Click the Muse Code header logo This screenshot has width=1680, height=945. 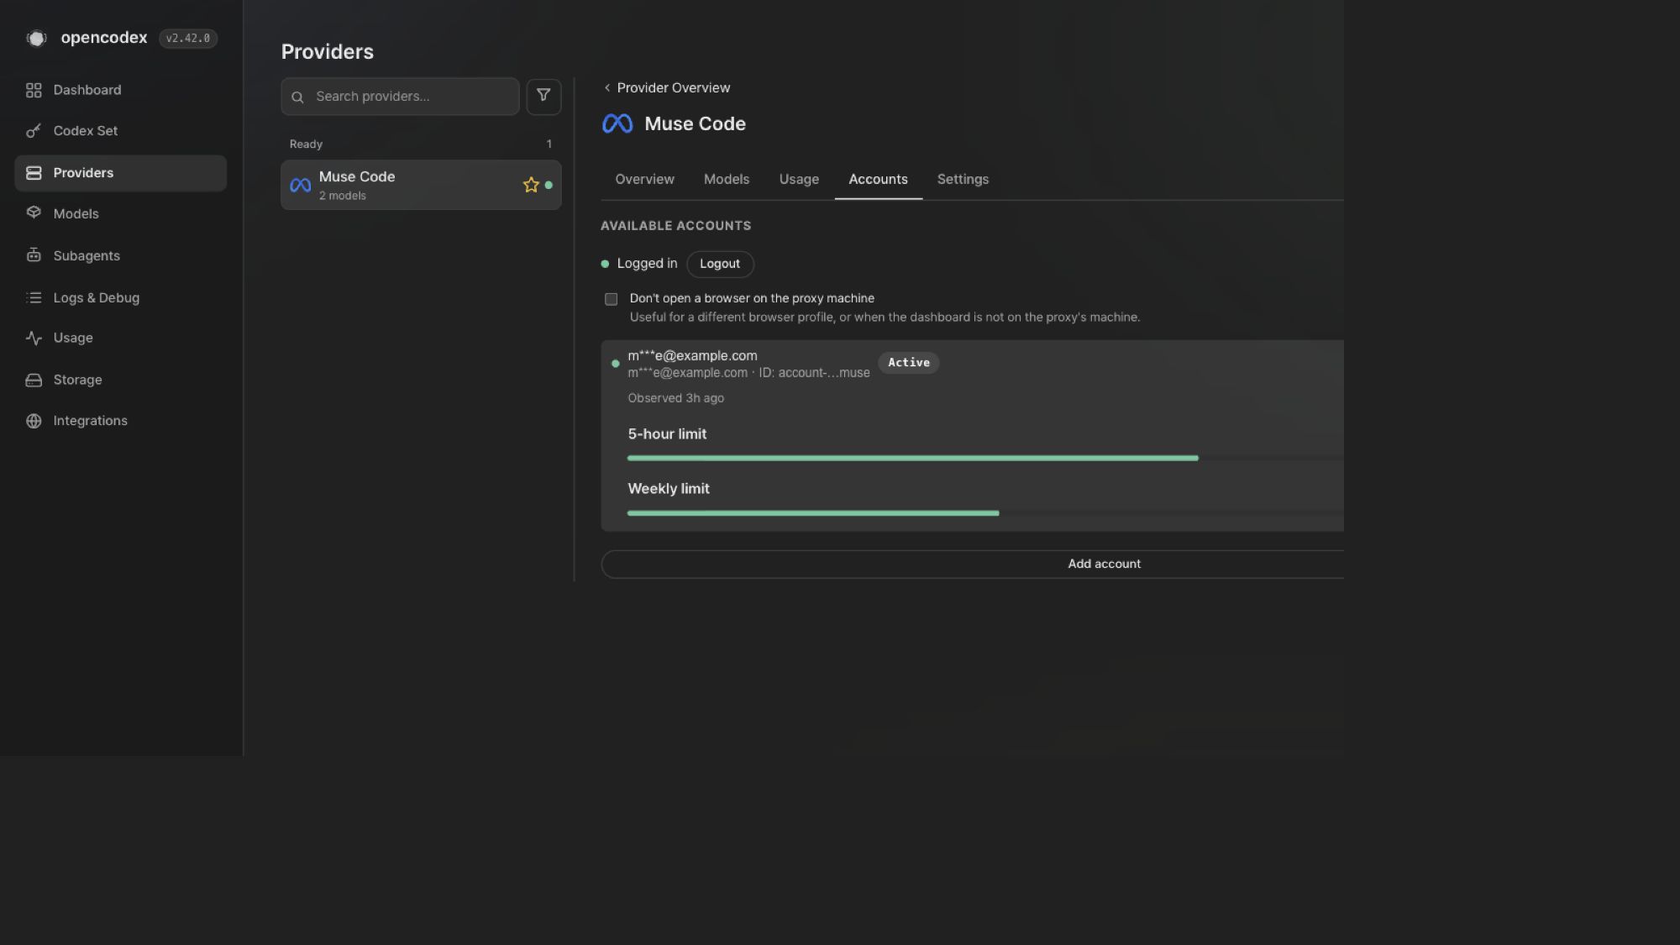click(x=617, y=123)
